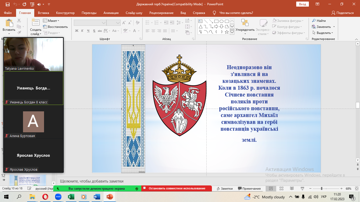Image resolution: width=360 pixels, height=202 pixels.
Task: Click the Вставить paste clipboard icon
Action: click(9, 23)
